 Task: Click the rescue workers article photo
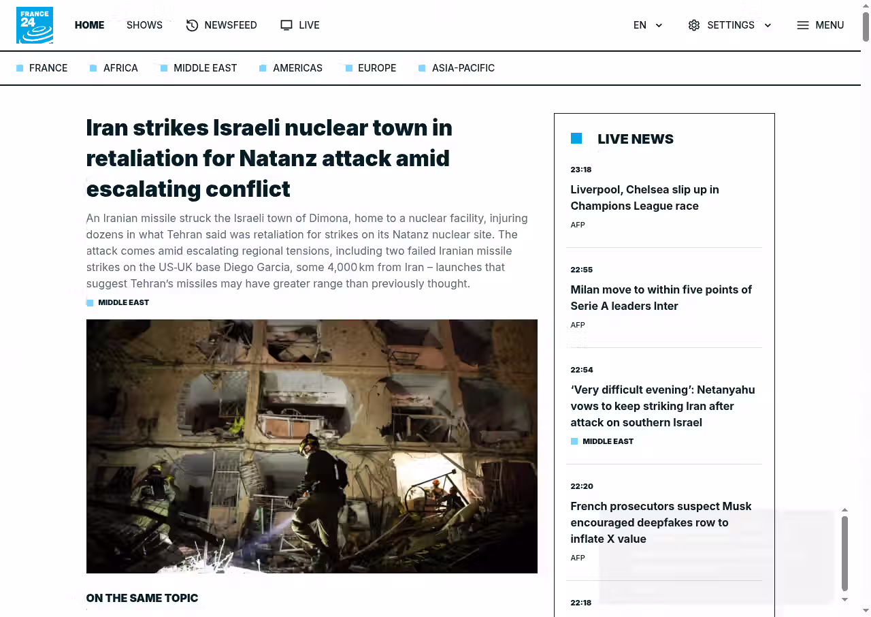coord(312,446)
